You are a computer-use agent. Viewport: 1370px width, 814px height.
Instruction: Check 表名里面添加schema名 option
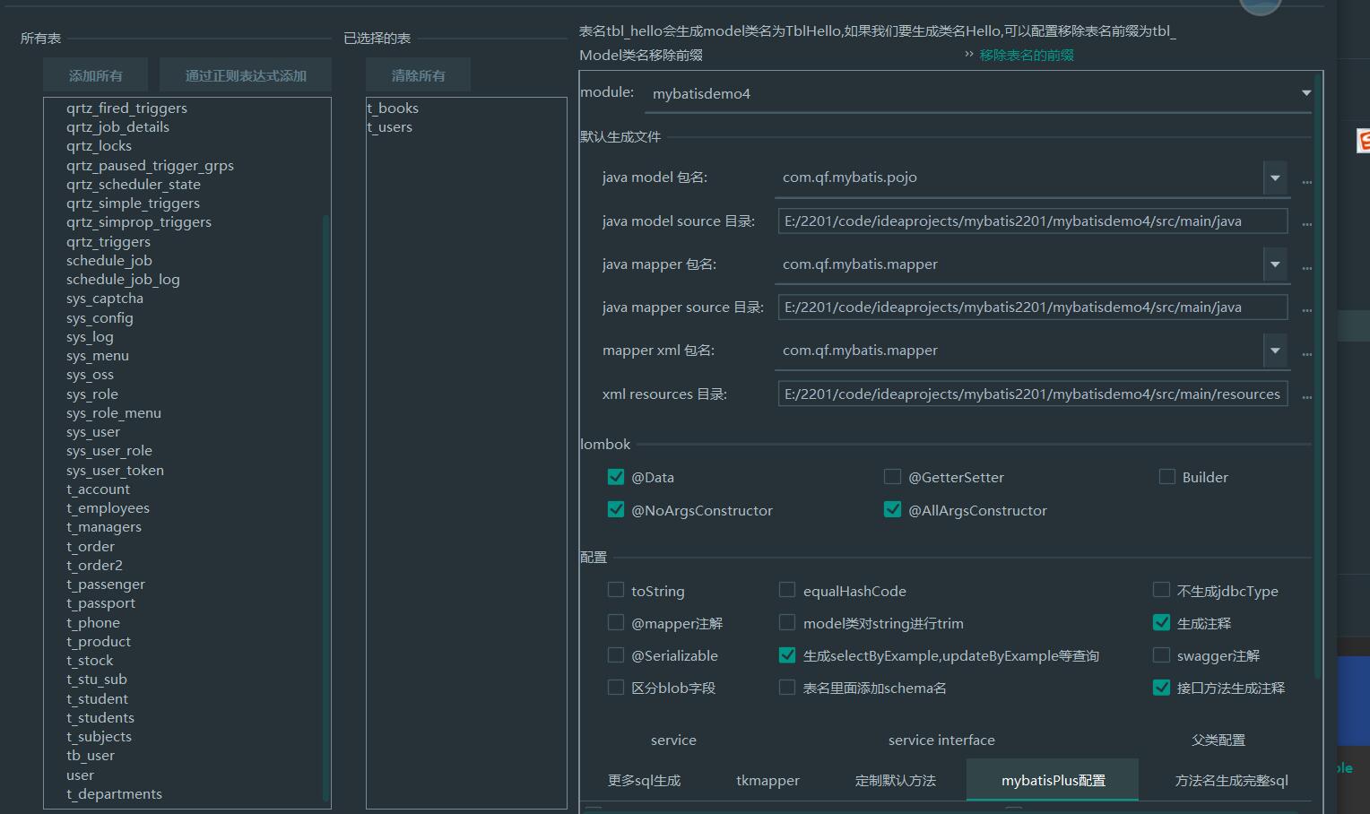pyautogui.click(x=787, y=688)
